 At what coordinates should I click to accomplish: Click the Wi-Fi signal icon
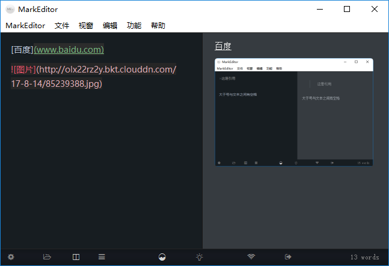(251, 257)
